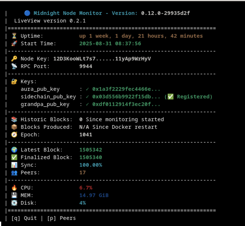Click the globe icon beside Latest Block

14,150
